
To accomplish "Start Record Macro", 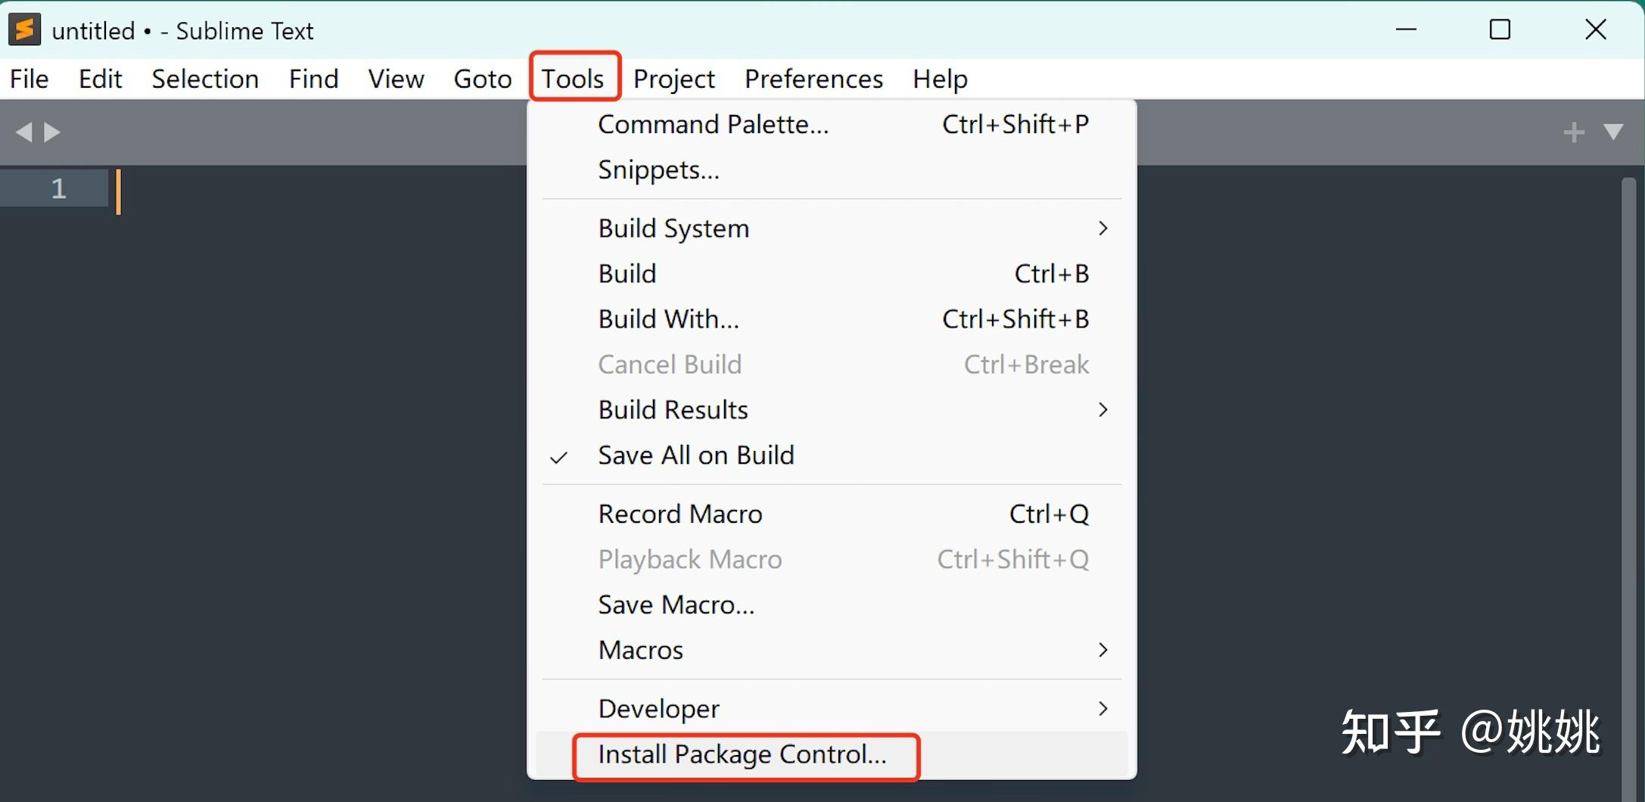I will tap(679, 514).
